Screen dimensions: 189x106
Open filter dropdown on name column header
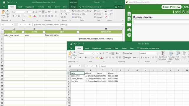(x=44, y=32)
